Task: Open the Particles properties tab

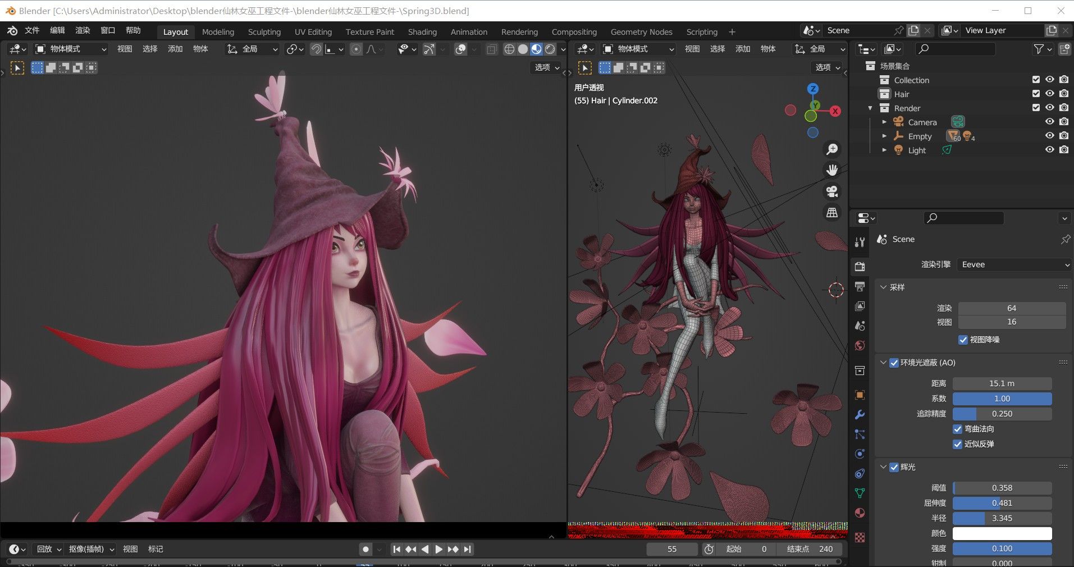Action: (860, 435)
